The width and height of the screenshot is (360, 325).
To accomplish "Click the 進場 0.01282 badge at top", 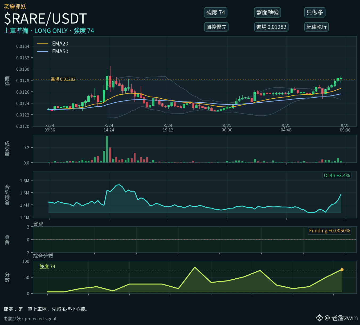I will [x=271, y=27].
